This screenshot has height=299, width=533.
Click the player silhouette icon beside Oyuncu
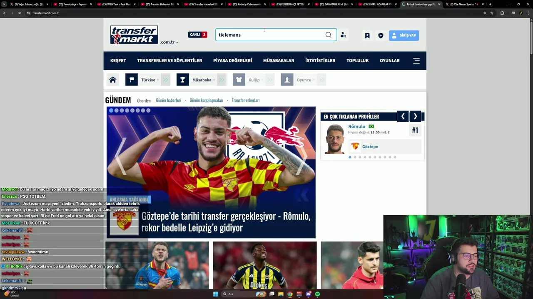tap(287, 80)
